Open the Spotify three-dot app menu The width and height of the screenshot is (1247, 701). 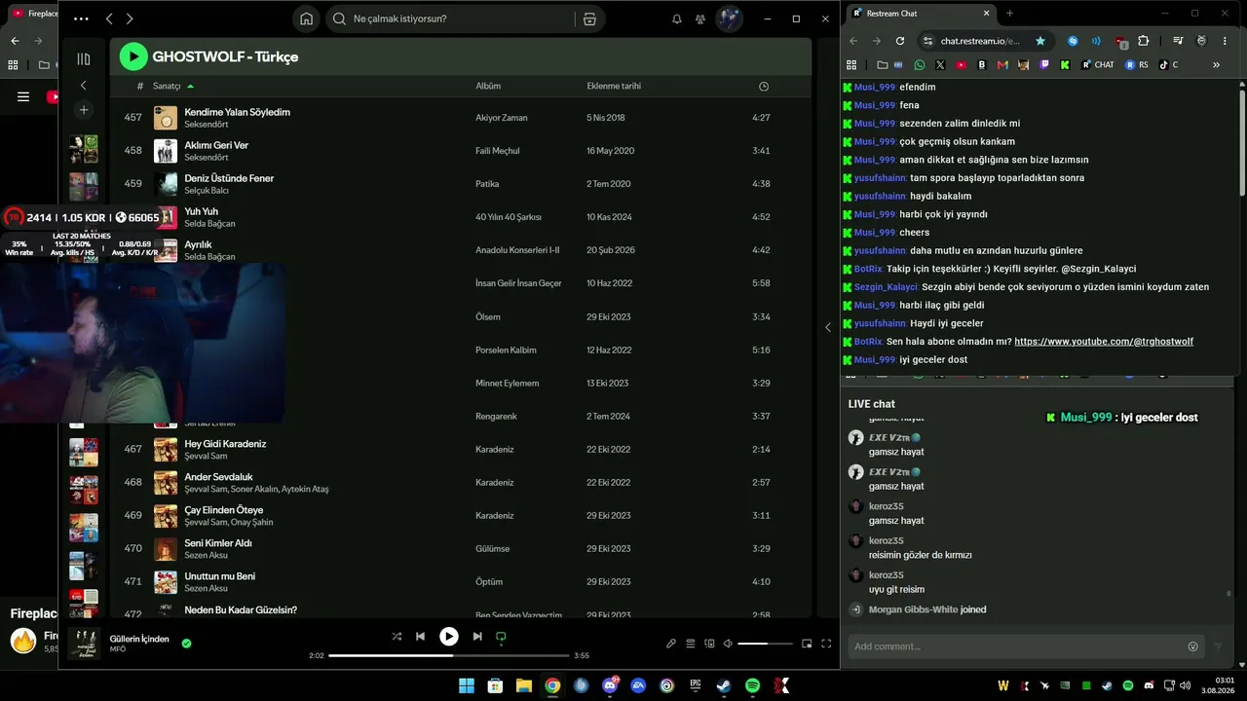pos(81,18)
